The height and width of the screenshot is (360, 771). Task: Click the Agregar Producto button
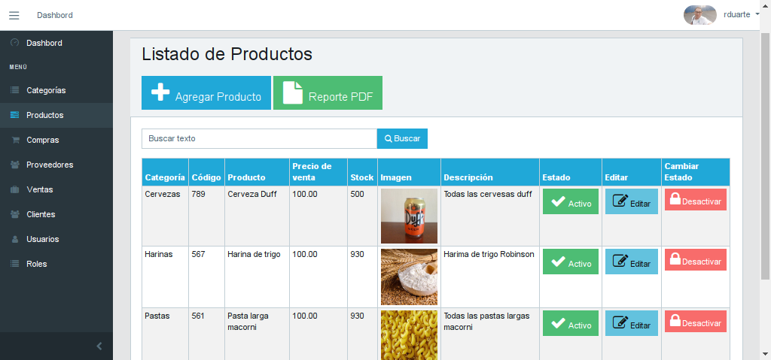click(206, 93)
